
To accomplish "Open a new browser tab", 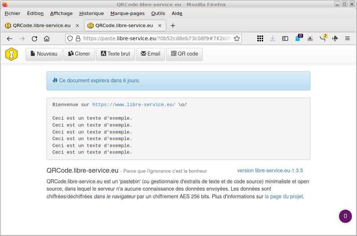I will pyautogui.click(x=173, y=26).
